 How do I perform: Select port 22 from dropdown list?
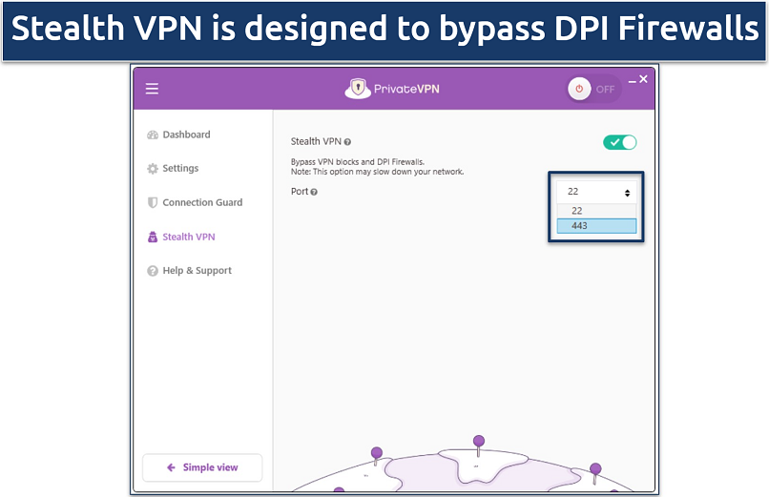596,211
